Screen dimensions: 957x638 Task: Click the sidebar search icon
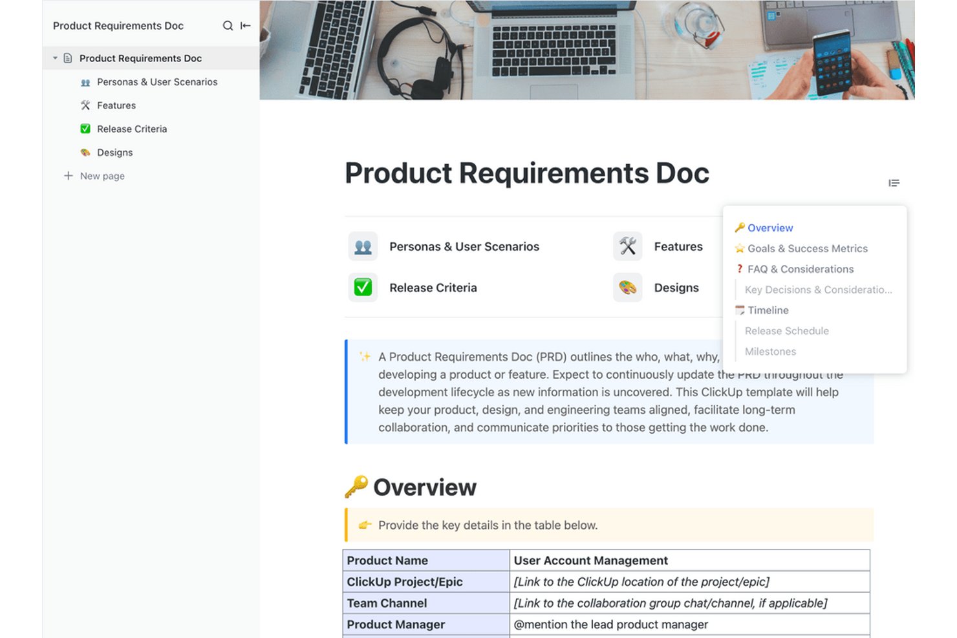(x=228, y=26)
